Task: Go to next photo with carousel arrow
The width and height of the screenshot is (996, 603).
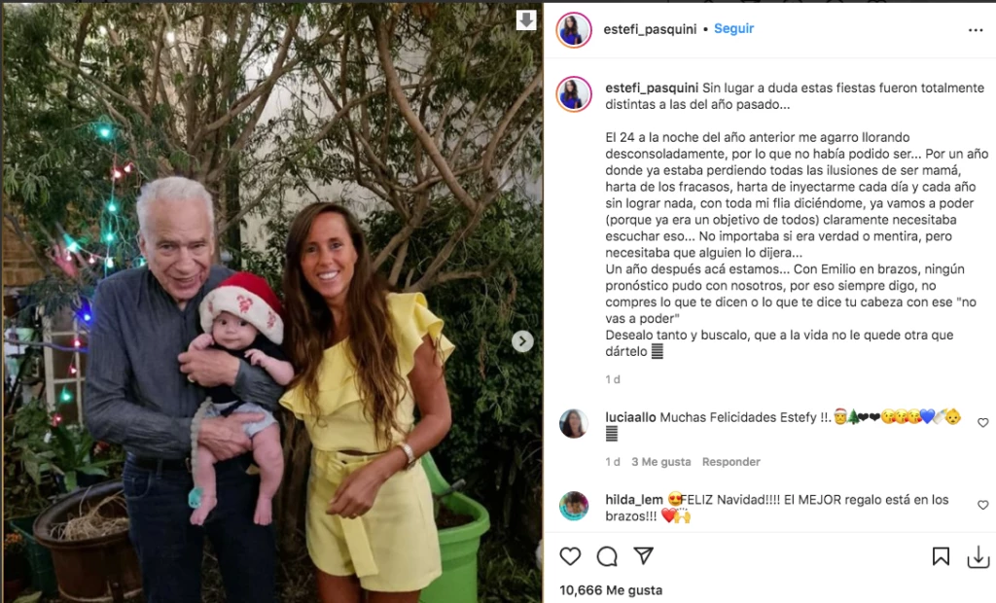Action: click(522, 341)
